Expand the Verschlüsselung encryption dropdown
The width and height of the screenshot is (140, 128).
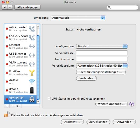pyautogui.click(x=102, y=66)
